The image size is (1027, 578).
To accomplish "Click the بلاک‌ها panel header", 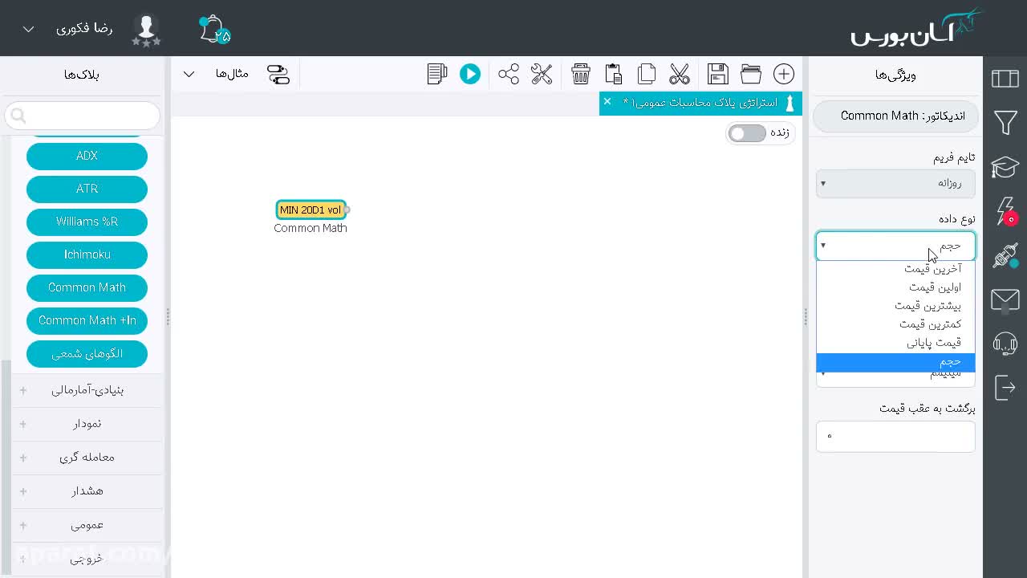I will pos(82,75).
